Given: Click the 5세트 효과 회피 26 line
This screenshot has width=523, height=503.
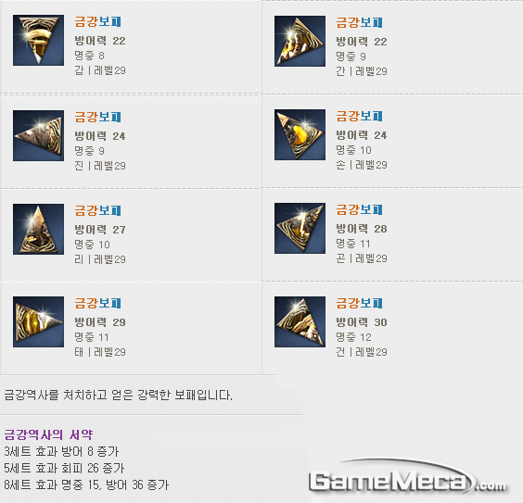Looking at the screenshot, I should (x=64, y=468).
